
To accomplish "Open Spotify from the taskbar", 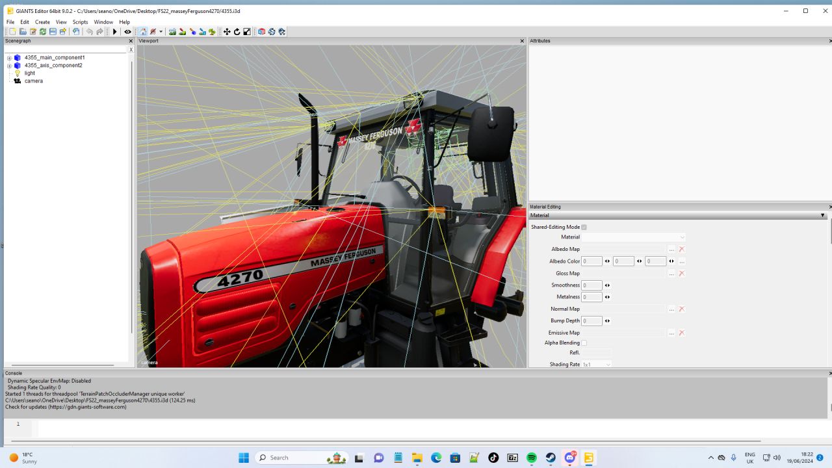I will 532,458.
